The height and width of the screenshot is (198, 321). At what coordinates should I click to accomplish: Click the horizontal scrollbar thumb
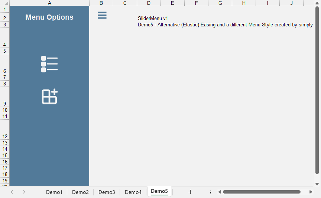(x=262, y=192)
